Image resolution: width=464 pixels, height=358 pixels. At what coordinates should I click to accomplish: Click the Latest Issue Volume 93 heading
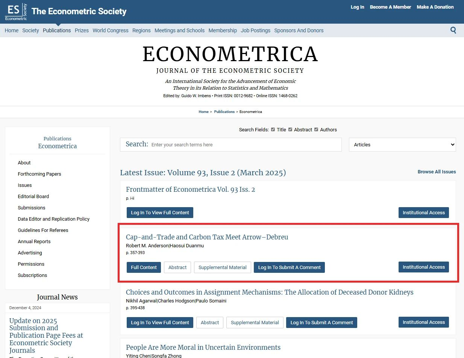203,173
